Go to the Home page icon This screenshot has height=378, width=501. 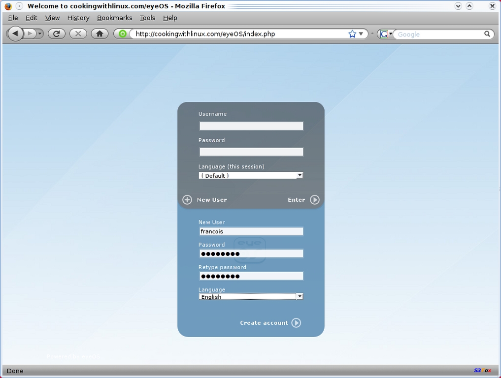(100, 33)
